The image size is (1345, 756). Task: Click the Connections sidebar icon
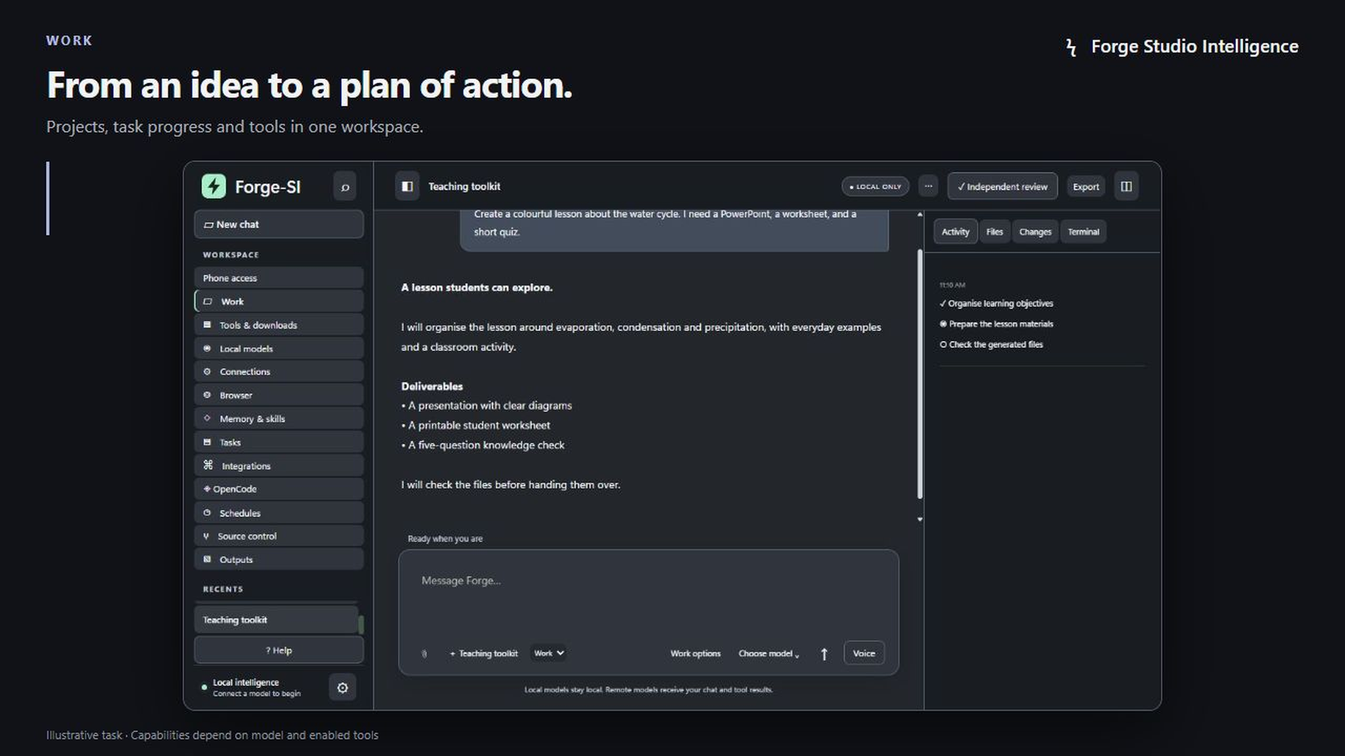click(x=207, y=371)
